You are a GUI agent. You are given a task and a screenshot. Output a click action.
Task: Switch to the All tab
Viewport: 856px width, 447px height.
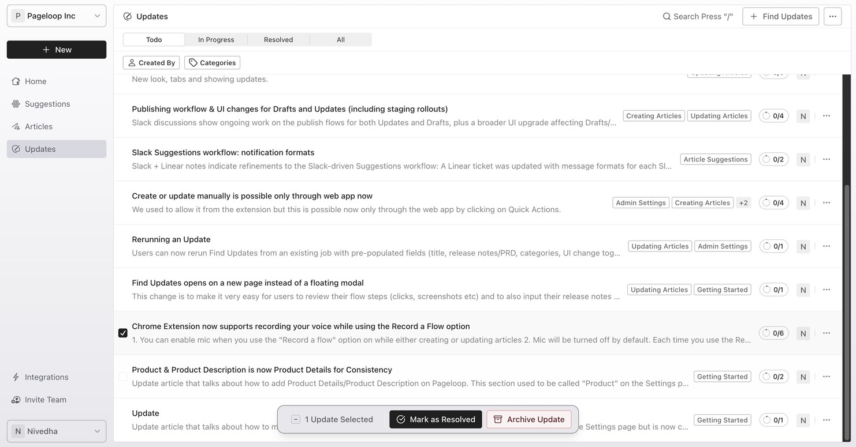(x=341, y=39)
